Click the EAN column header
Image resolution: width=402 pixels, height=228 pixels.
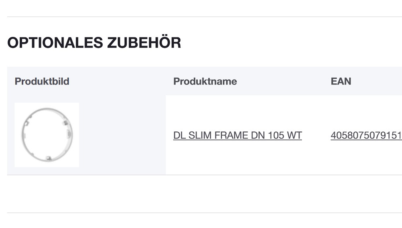tap(341, 81)
